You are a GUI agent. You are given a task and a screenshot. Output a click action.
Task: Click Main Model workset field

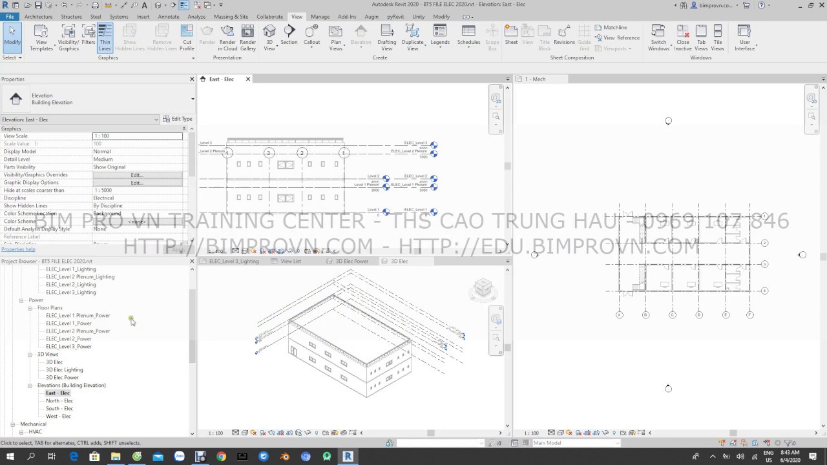[x=575, y=443]
